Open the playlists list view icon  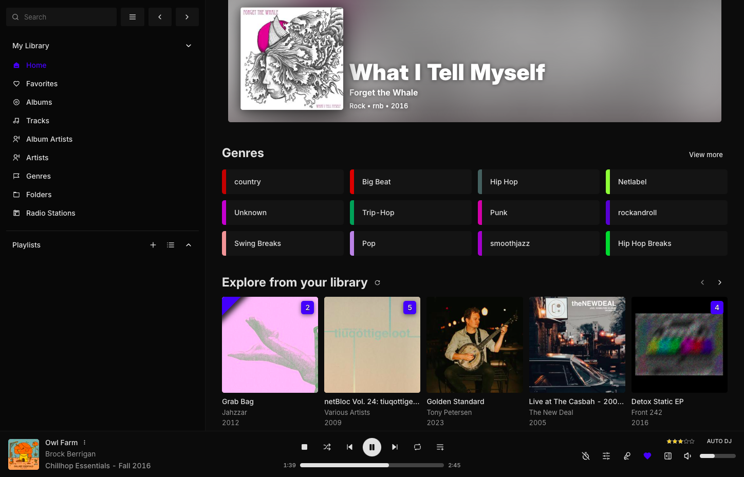pyautogui.click(x=171, y=245)
